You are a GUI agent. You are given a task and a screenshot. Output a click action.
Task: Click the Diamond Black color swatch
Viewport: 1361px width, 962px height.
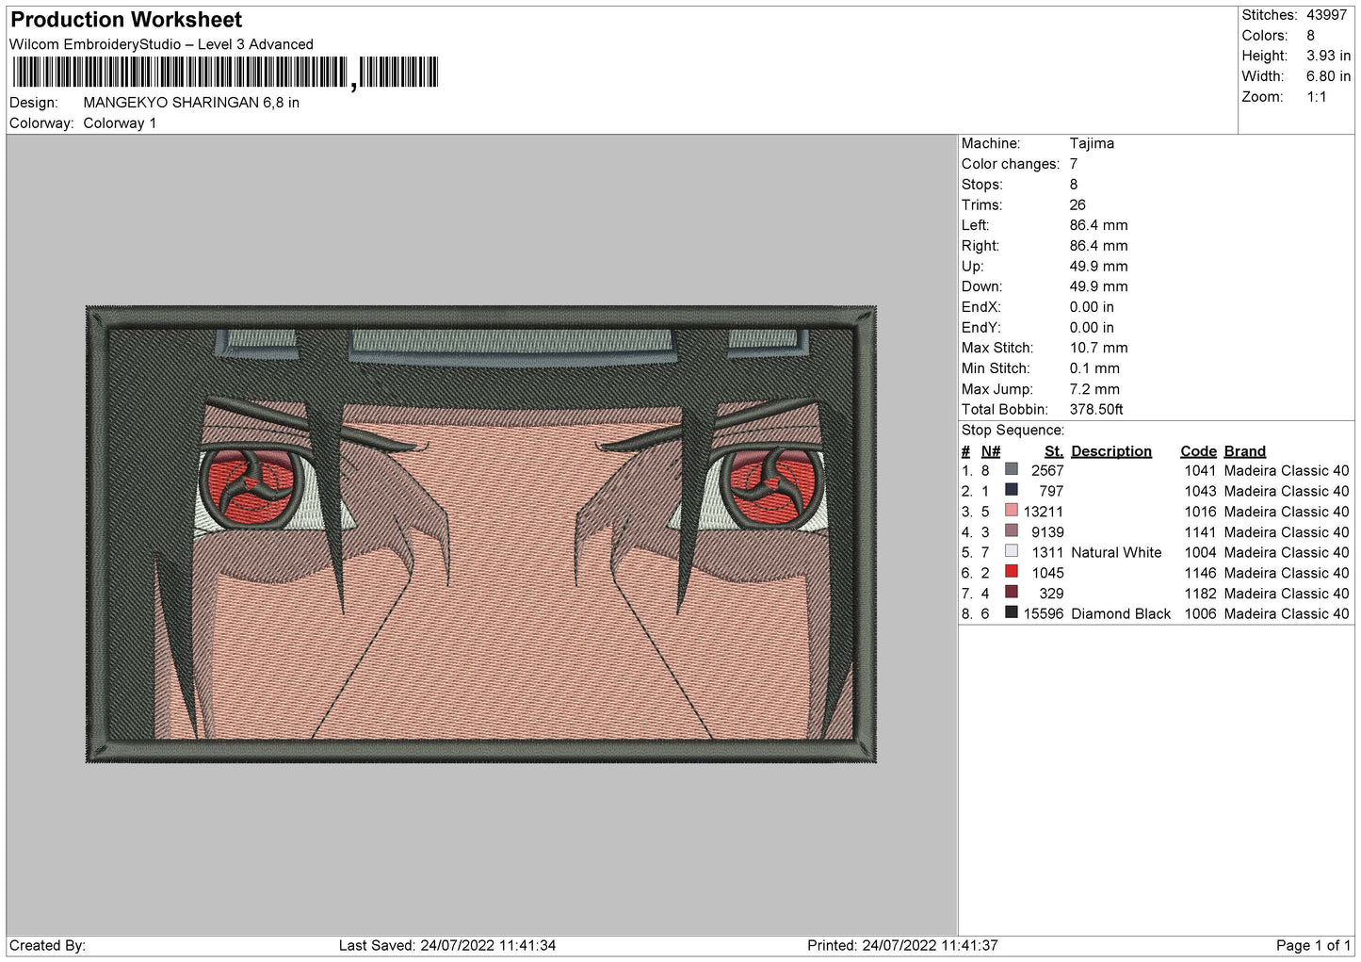click(1012, 612)
